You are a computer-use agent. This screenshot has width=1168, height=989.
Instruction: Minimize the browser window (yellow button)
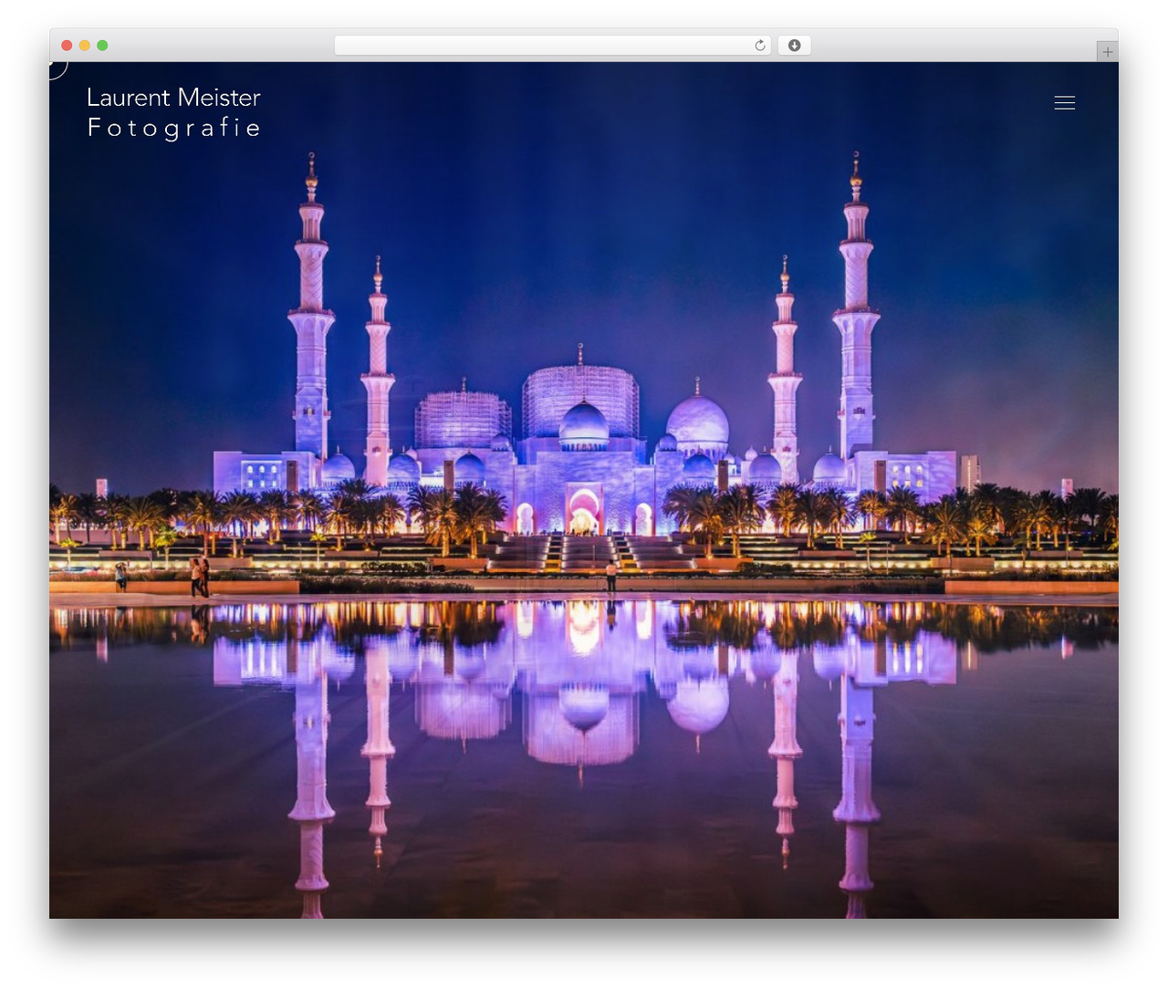(84, 46)
